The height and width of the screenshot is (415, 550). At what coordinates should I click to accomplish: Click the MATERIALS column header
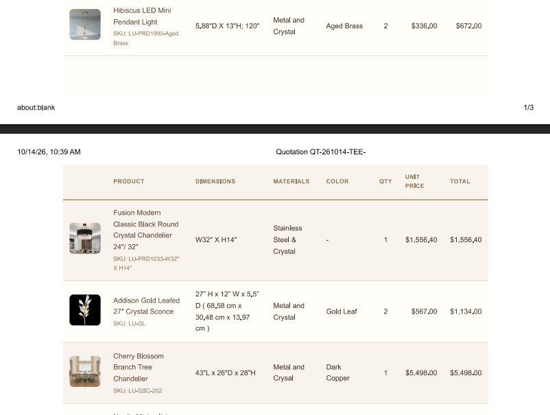click(x=291, y=181)
